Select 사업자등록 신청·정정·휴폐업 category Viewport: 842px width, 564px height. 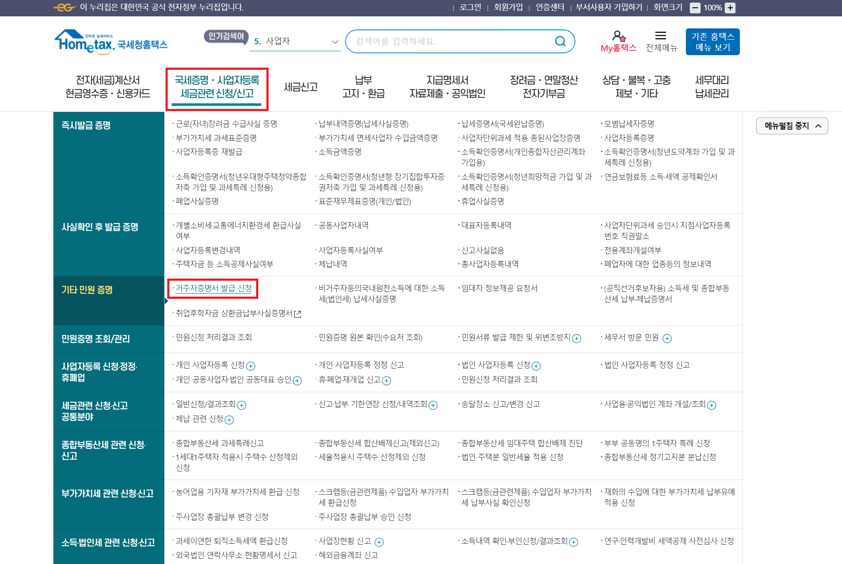coord(109,372)
